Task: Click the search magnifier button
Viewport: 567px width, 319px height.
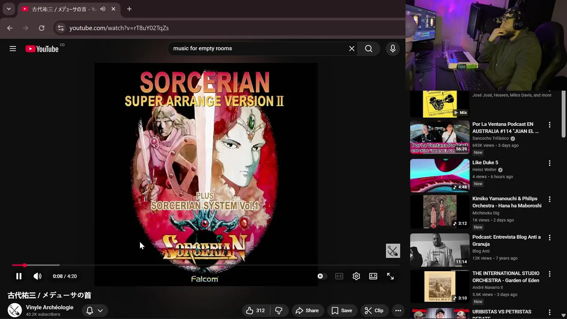Action: 369,49
